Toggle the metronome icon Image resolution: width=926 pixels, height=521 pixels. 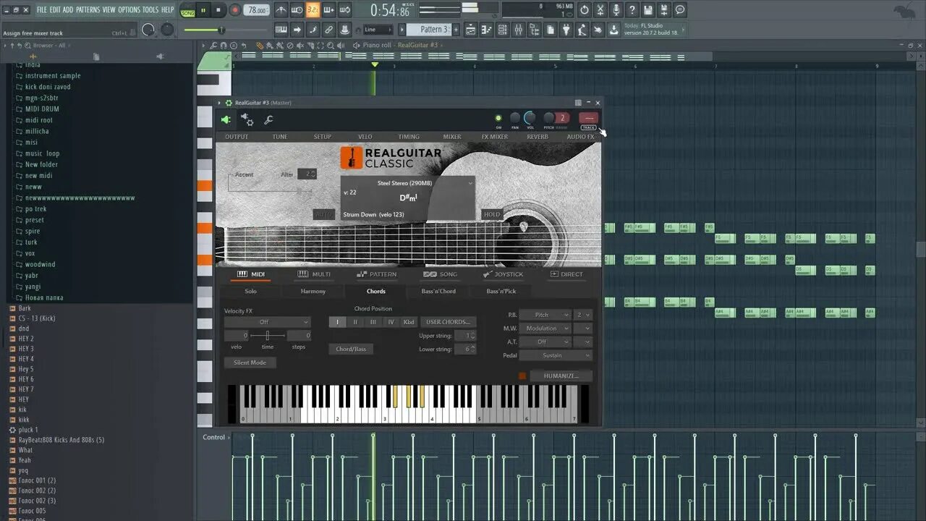point(281,10)
